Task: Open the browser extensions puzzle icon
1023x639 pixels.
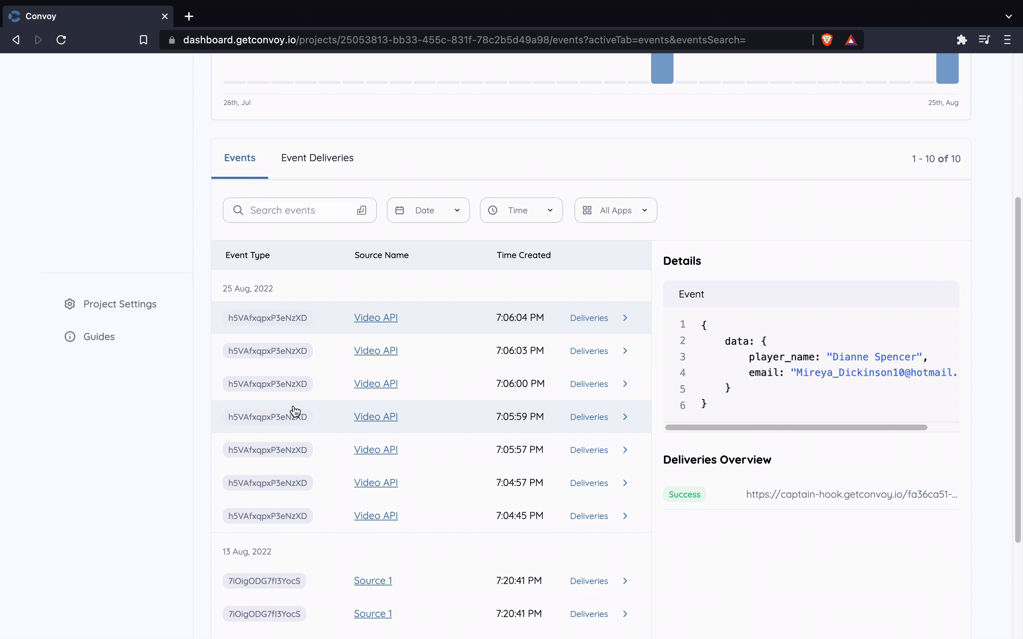Action: [x=962, y=40]
